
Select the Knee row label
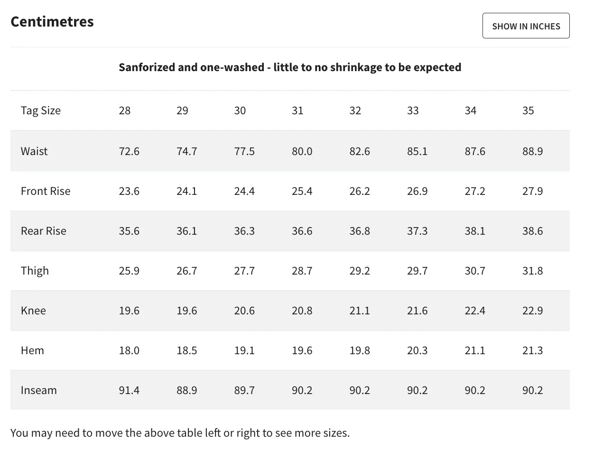pos(33,311)
